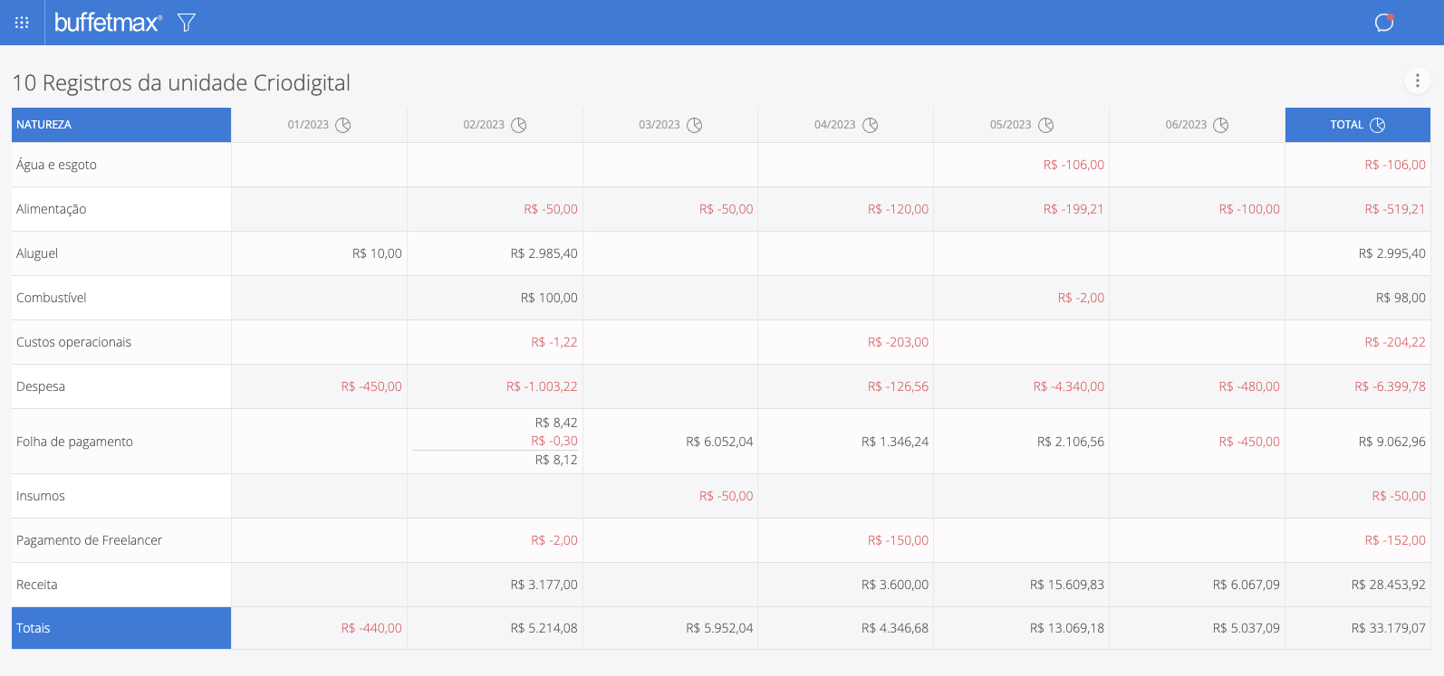Select the 03/2023 column header label

(659, 125)
